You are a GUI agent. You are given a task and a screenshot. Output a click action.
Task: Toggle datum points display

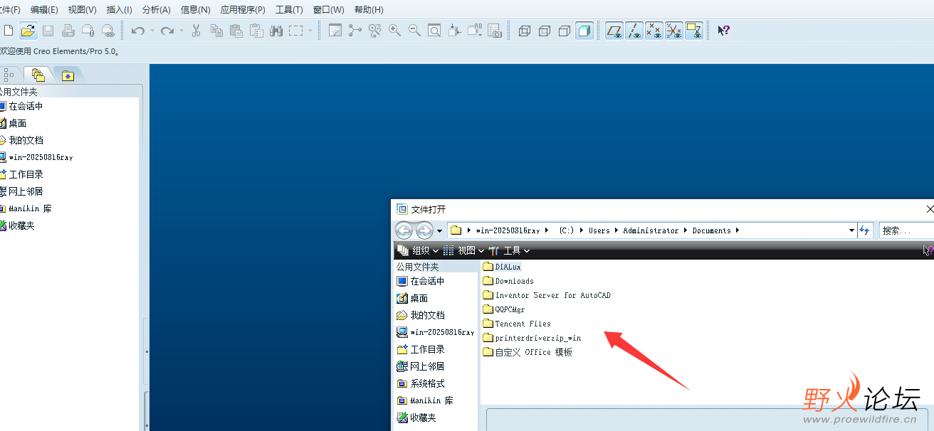[654, 31]
